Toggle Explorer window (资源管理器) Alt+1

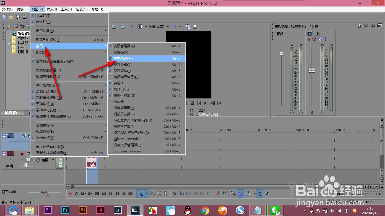point(147,46)
